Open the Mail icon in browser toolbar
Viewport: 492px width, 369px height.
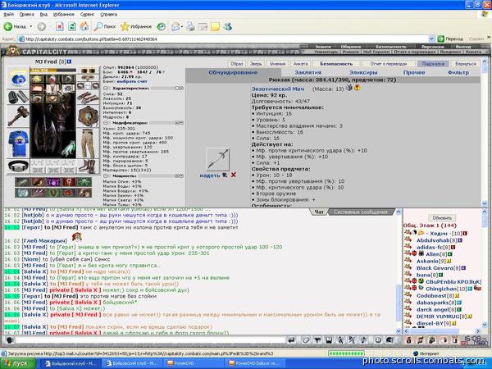pos(176,27)
